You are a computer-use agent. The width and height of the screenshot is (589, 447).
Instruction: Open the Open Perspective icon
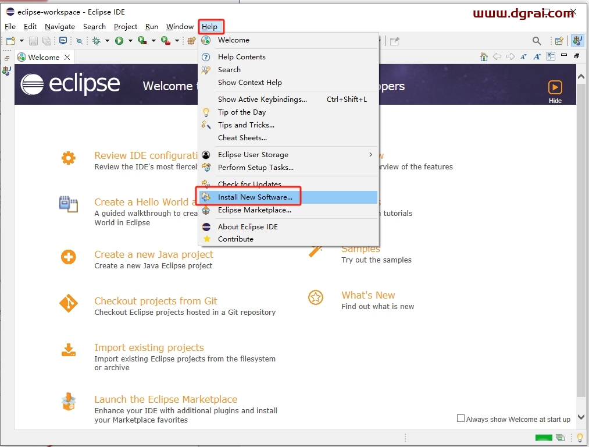[559, 41]
